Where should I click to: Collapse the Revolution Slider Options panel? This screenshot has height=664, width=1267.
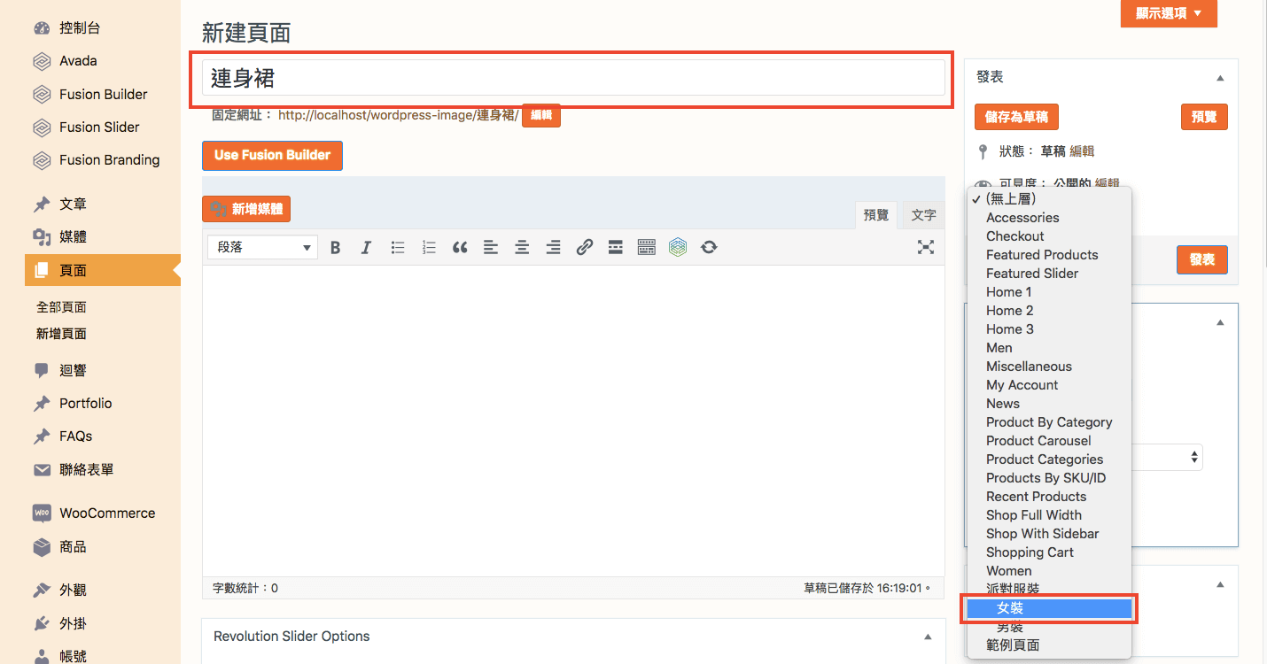928,637
